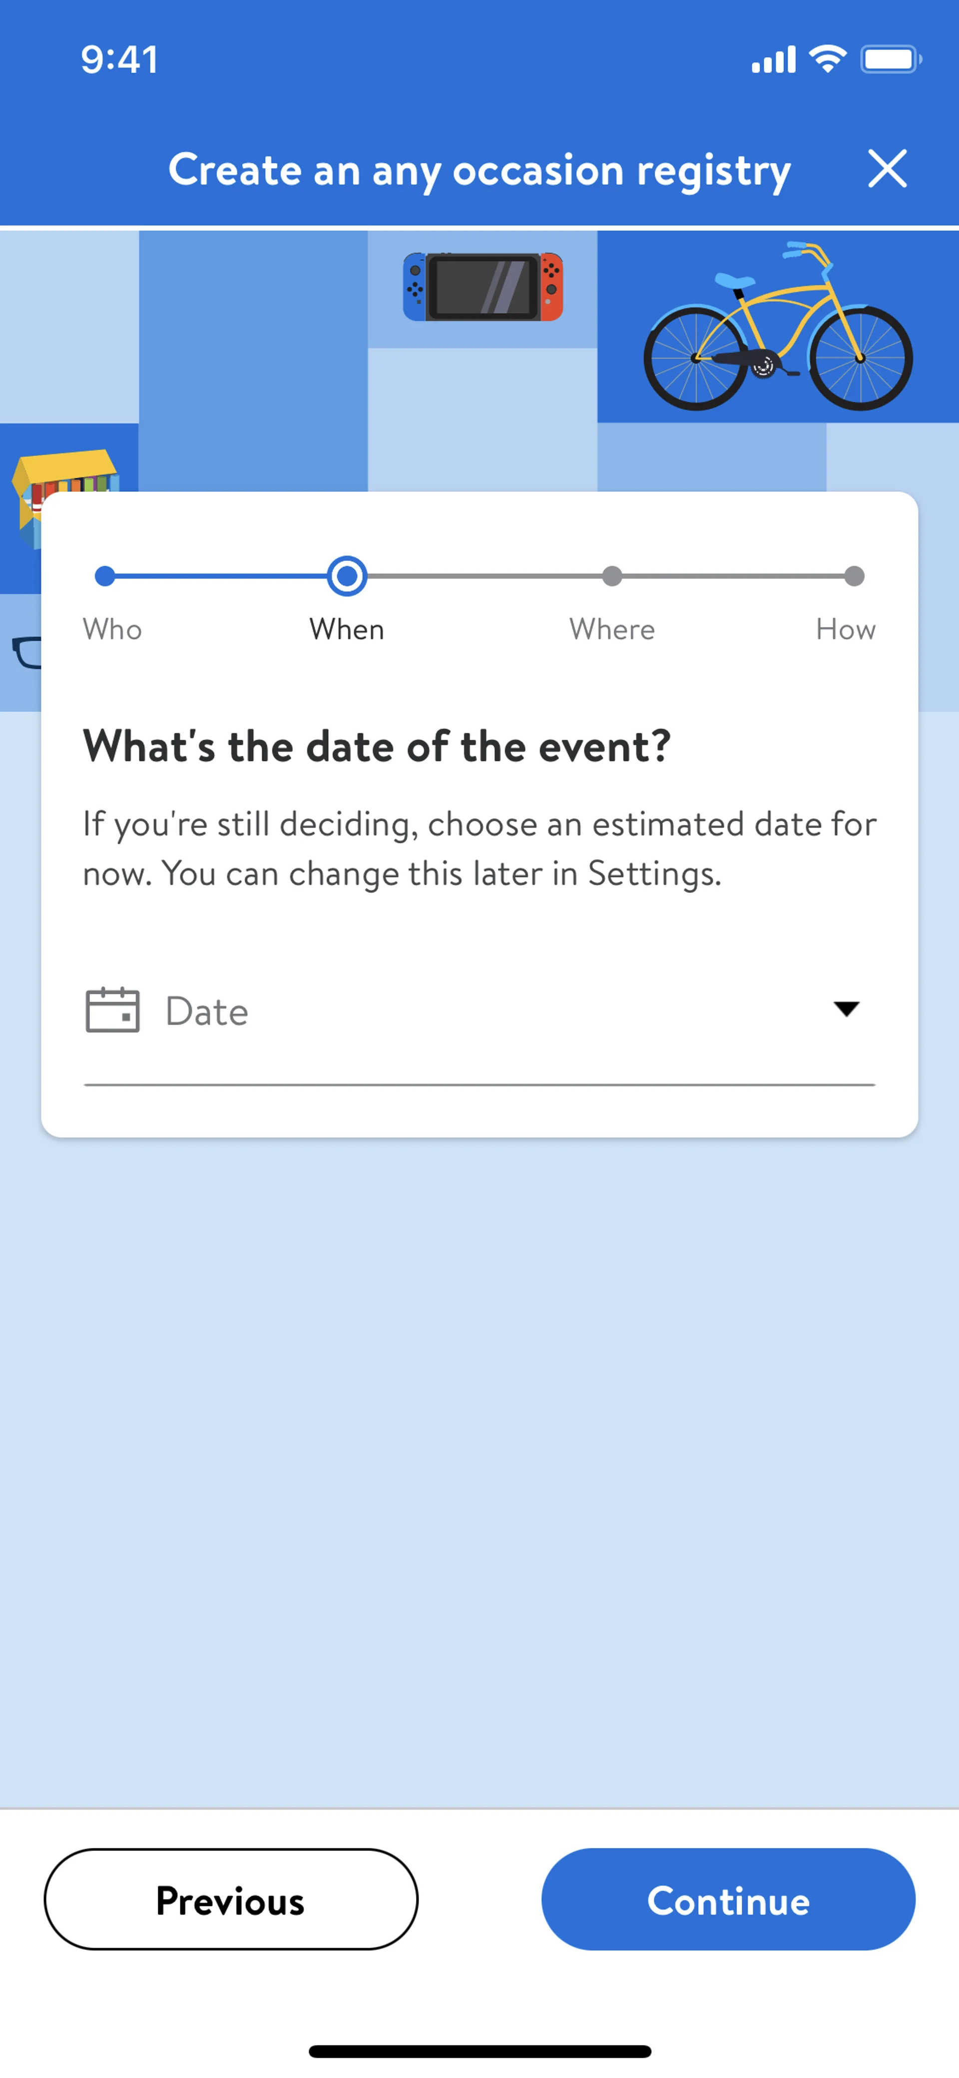This screenshot has height=2078, width=959.
Task: Select the Who step dot
Action: 105,576
